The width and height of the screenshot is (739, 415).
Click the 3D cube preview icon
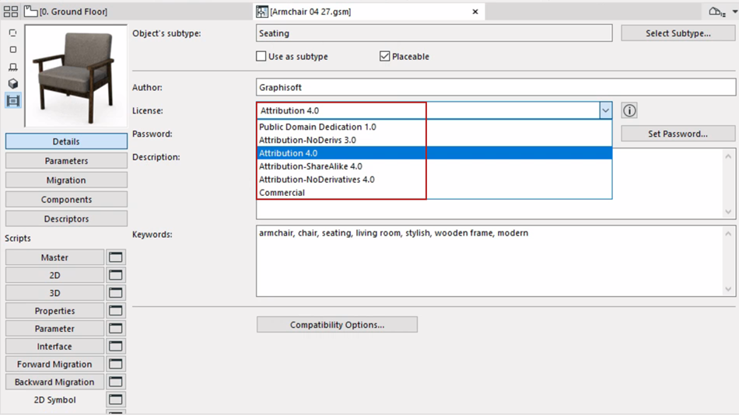coord(12,84)
